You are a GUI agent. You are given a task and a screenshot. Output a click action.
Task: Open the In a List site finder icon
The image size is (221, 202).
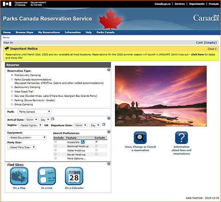coord(47,176)
